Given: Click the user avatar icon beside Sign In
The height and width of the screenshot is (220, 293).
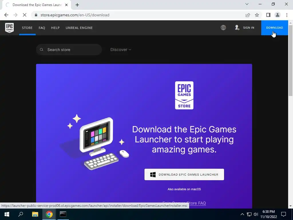Looking at the screenshot, I should 237,27.
